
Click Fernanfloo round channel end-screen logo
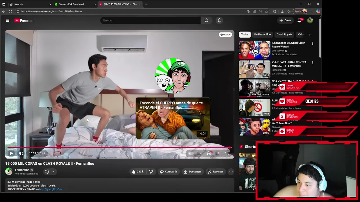(x=173, y=76)
